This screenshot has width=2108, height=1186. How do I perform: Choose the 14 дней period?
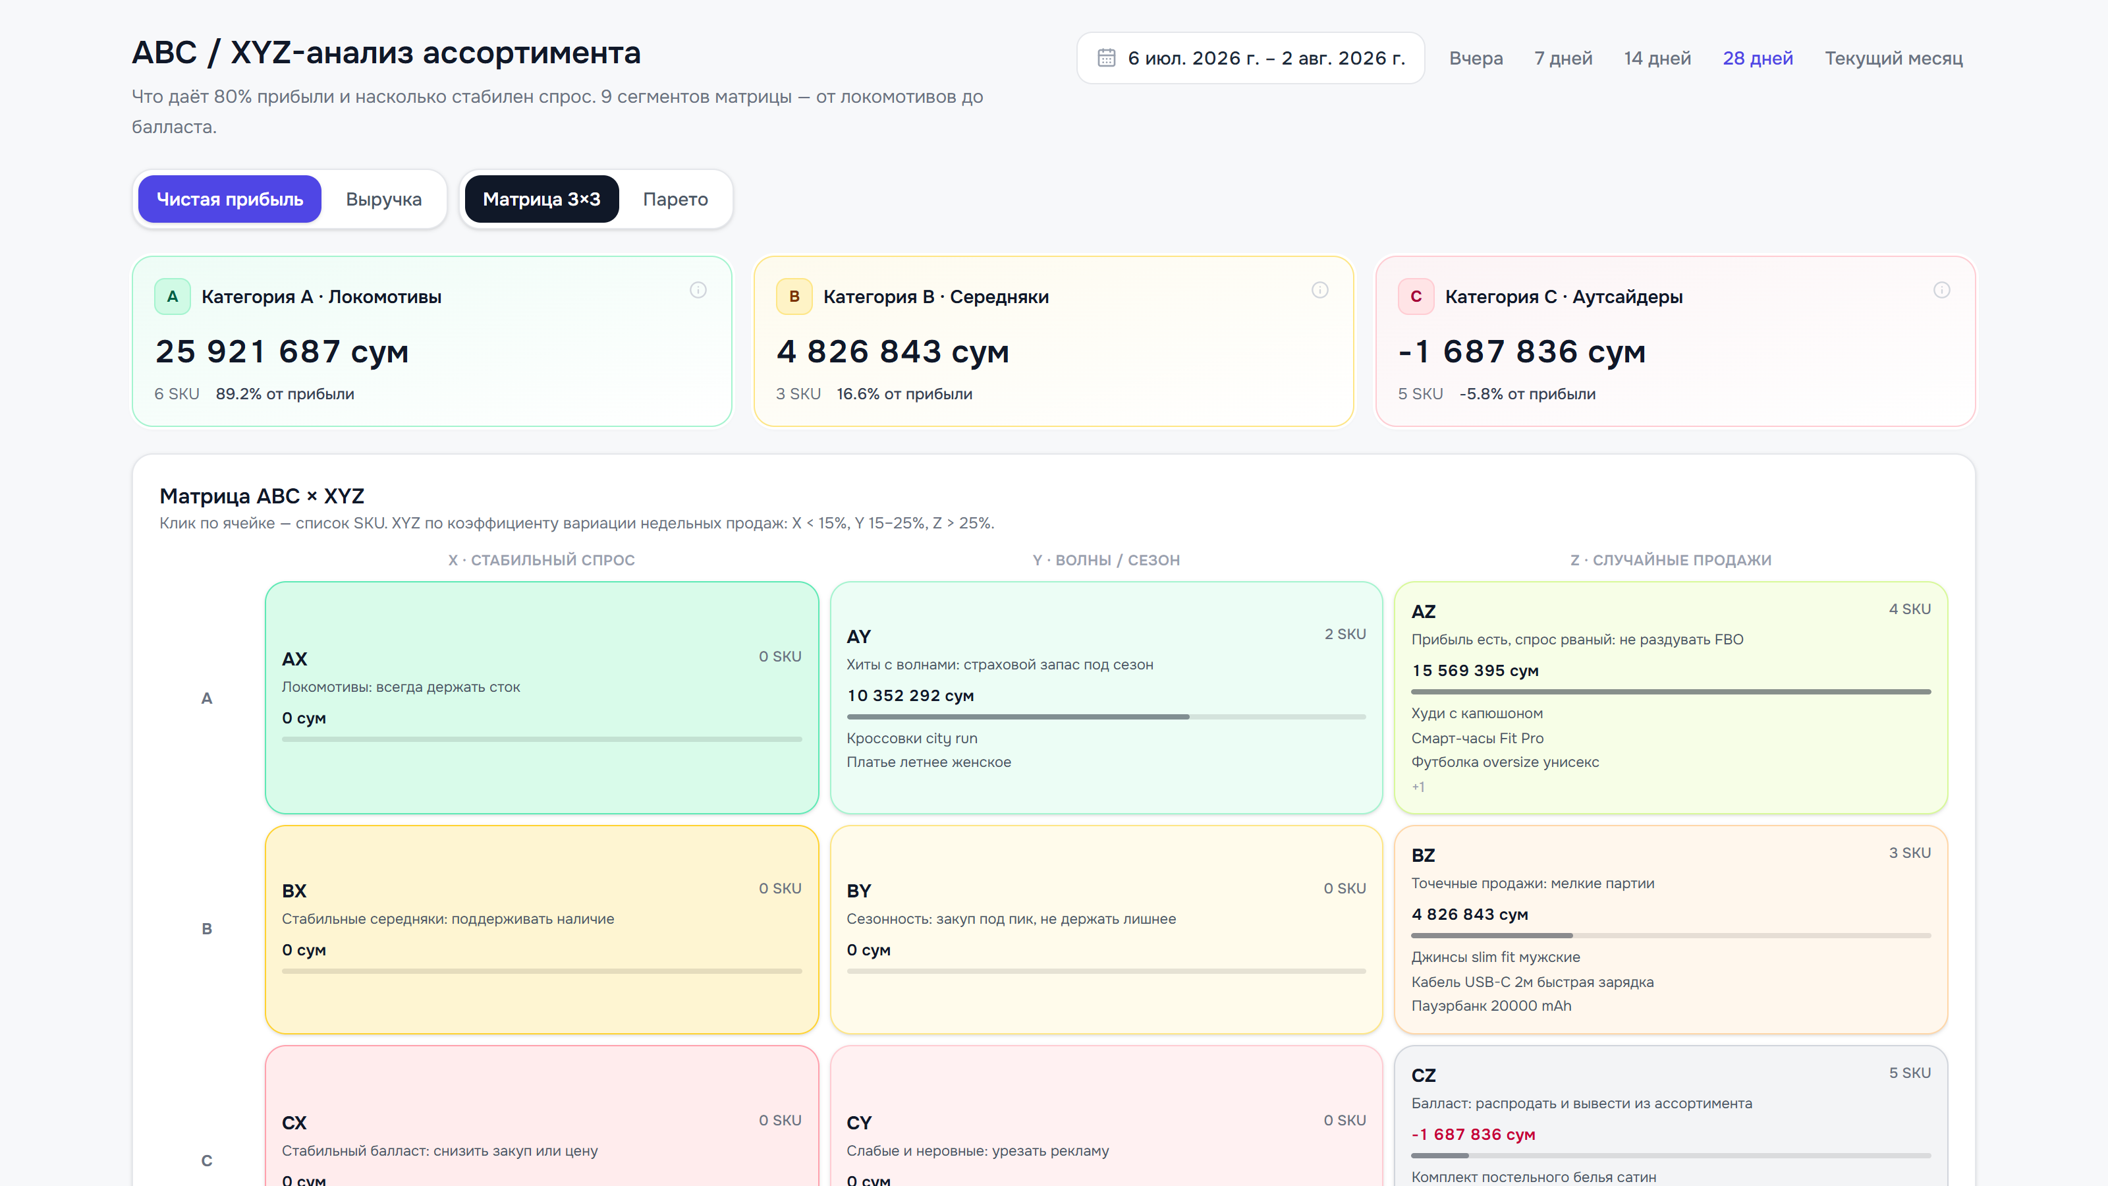[x=1657, y=58]
